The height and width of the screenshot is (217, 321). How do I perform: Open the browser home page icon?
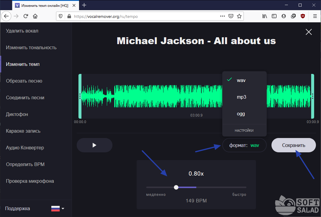click(35, 16)
